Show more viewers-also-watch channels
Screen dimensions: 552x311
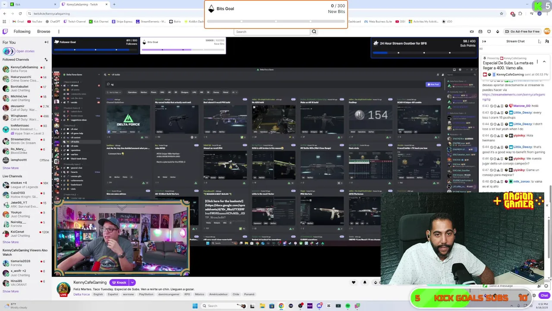click(10, 291)
